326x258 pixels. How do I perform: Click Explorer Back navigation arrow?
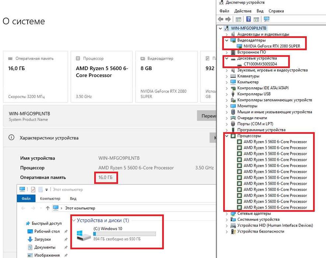coord(23,208)
